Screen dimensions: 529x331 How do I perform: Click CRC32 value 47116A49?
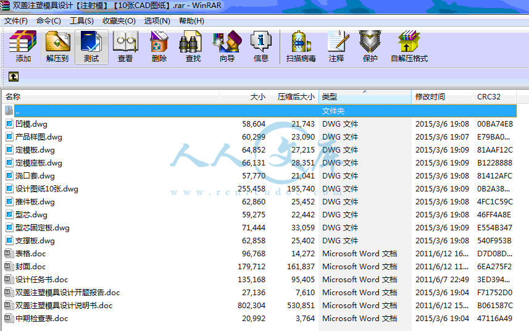(494, 318)
